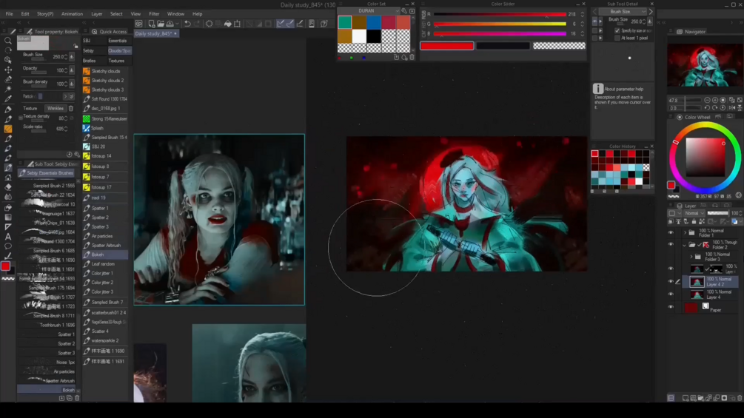Hide Layer 4 2 visibility eye
Screen dimensions: 744x418
pyautogui.click(x=671, y=282)
